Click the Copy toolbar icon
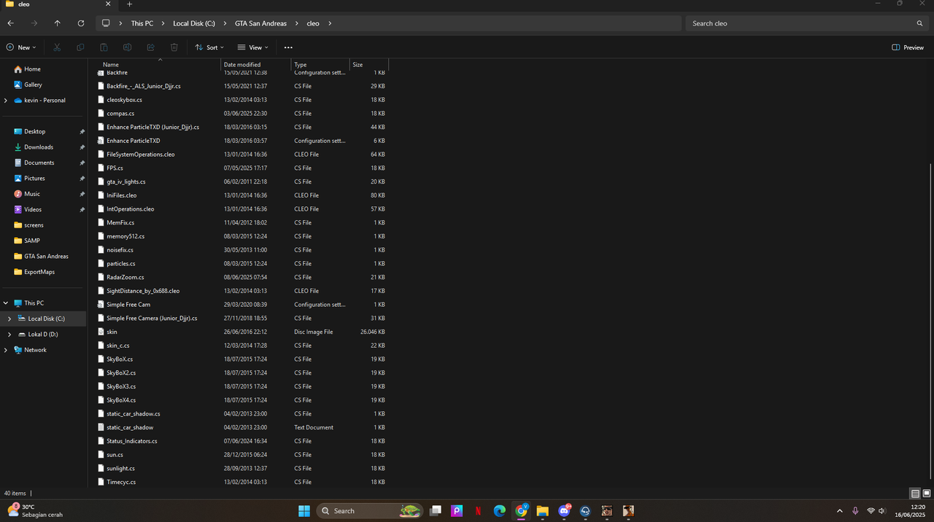This screenshot has height=522, width=934. pyautogui.click(x=80, y=47)
